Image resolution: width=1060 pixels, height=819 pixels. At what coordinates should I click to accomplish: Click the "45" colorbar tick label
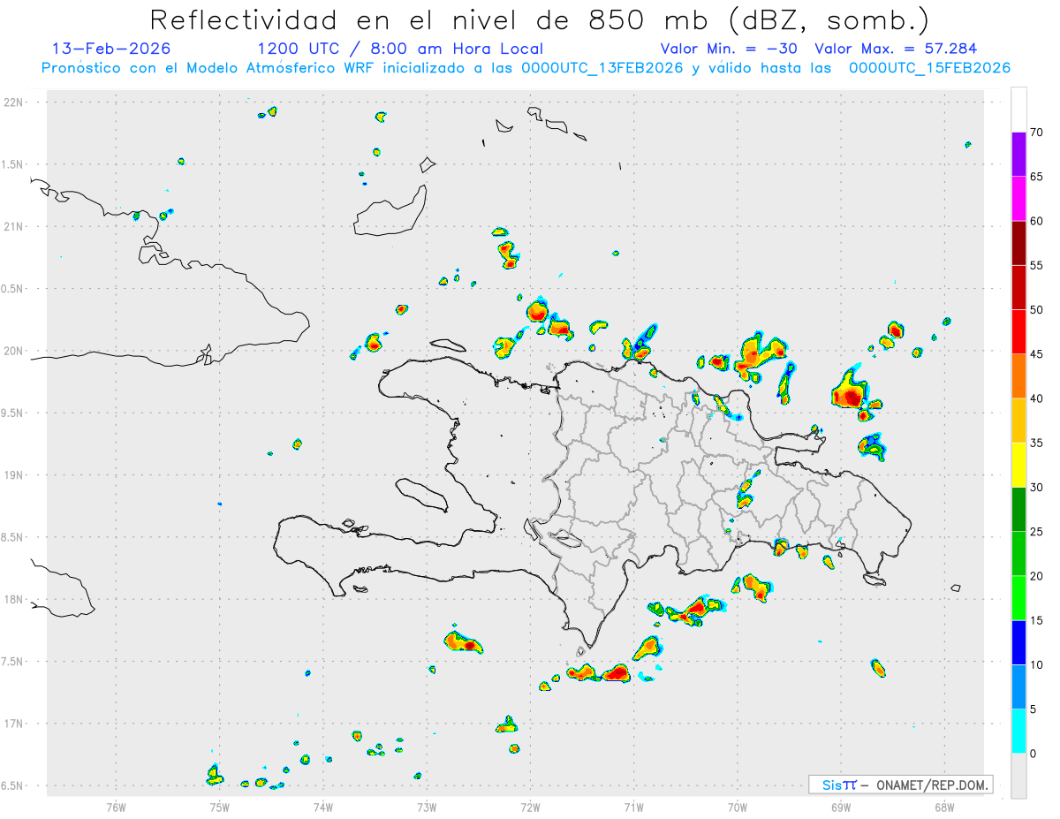1037,354
